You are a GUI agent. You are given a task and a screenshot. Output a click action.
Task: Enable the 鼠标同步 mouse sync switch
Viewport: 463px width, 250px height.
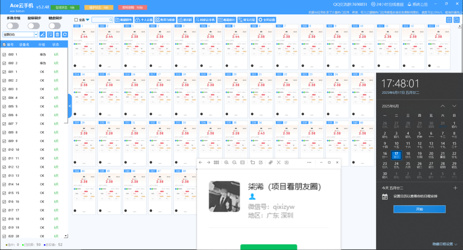[x=33, y=26]
